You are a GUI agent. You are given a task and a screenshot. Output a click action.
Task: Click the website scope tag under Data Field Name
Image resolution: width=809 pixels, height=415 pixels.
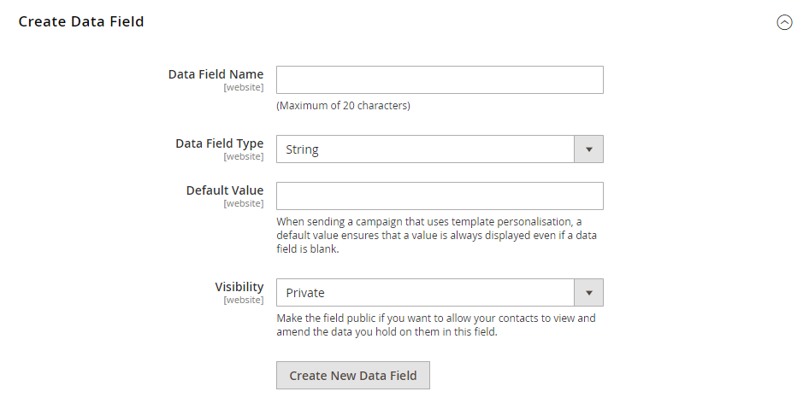point(244,88)
